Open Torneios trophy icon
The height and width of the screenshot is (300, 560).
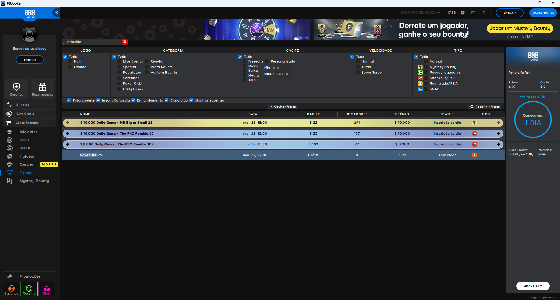(10, 173)
